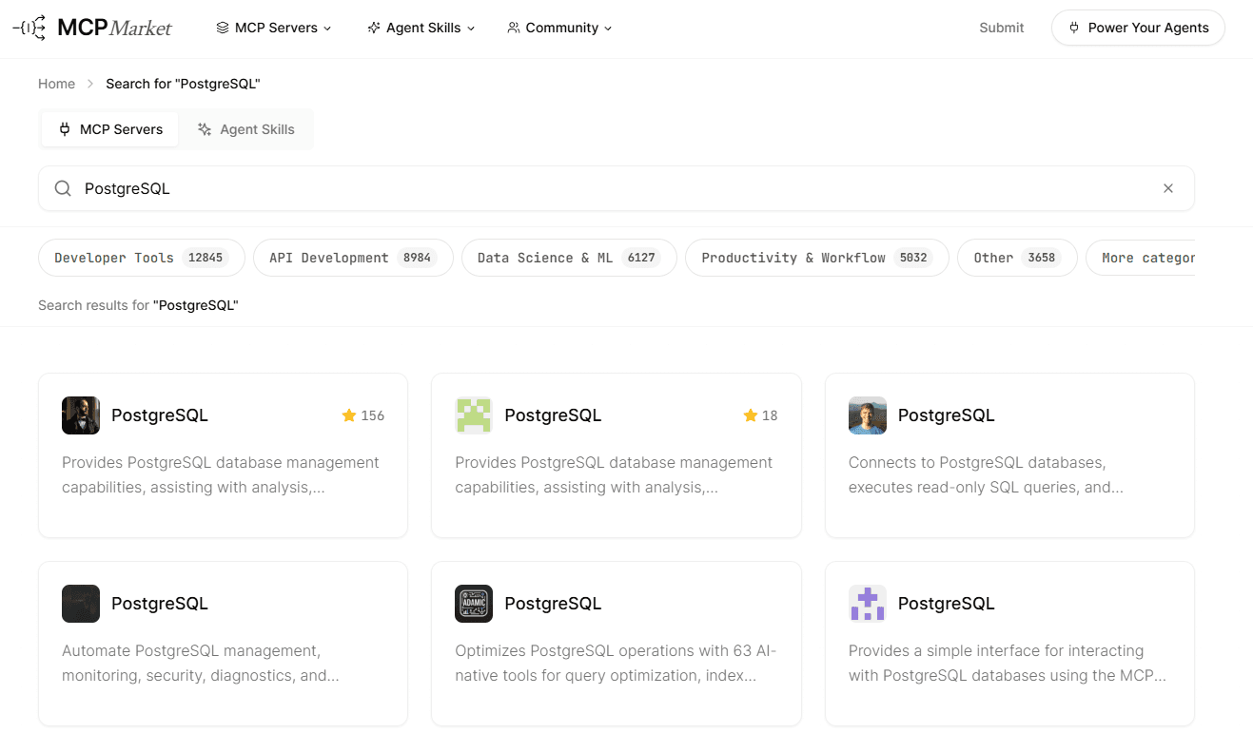Click the green pixel-art PostgreSQL server icon

coord(473,415)
